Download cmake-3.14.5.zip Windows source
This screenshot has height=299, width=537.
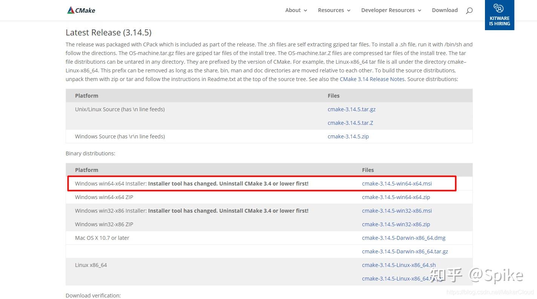point(348,136)
